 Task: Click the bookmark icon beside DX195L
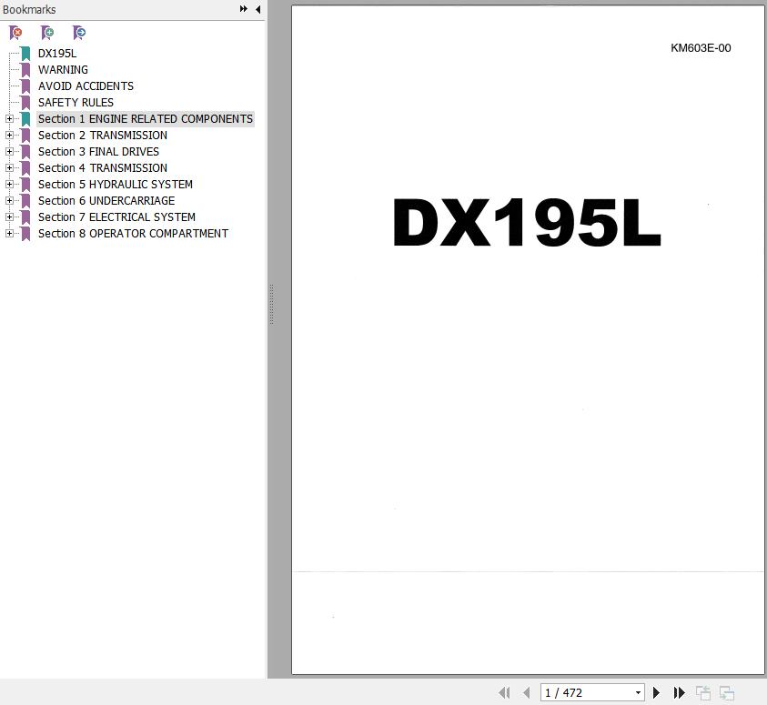point(25,54)
